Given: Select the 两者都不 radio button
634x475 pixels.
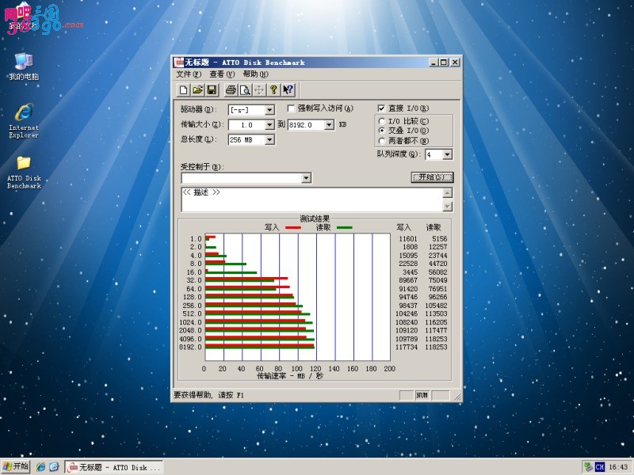Looking at the screenshot, I should [381, 141].
